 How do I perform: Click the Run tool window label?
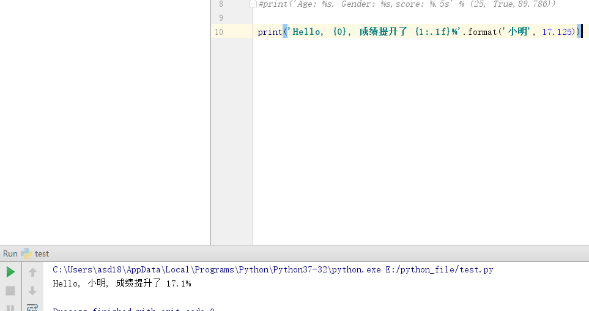pyautogui.click(x=10, y=253)
